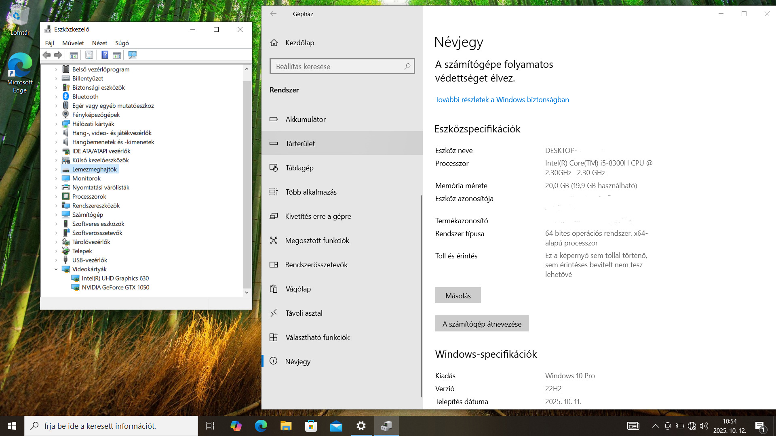This screenshot has height=436, width=776.
Task: Open File Explorer from the taskbar
Action: pyautogui.click(x=286, y=426)
